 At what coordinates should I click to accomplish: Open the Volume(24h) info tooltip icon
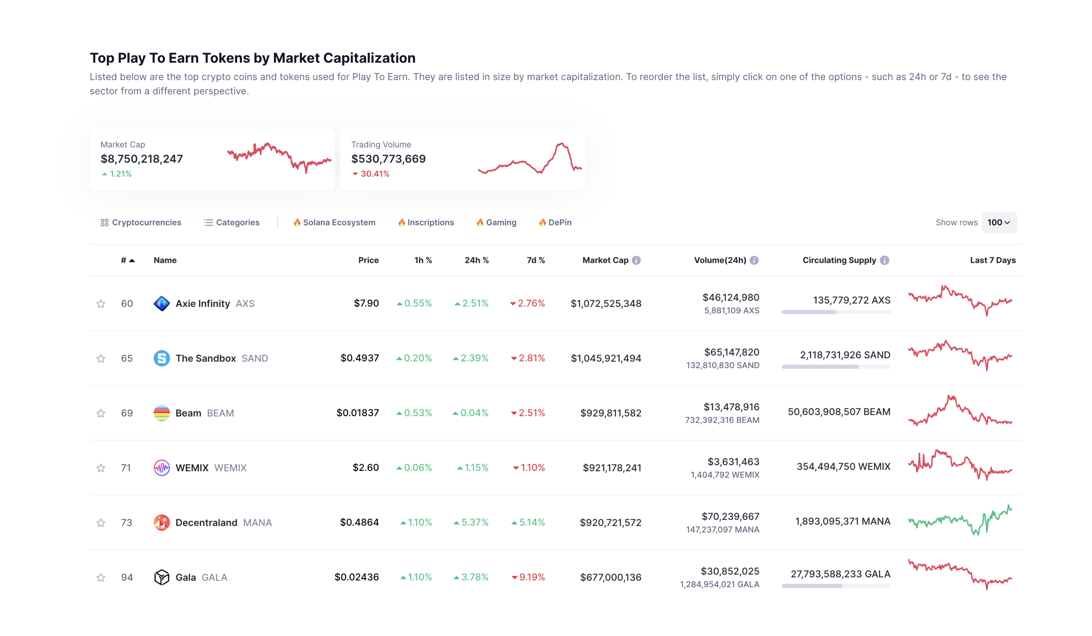tap(754, 260)
